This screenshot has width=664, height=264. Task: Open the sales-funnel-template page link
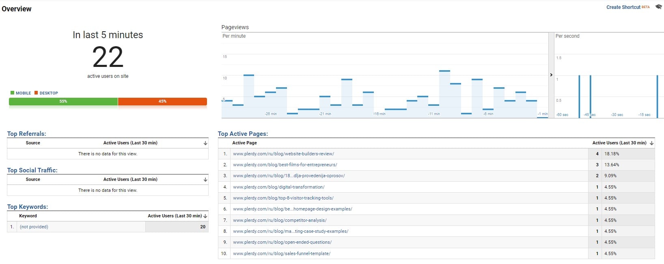click(282, 254)
